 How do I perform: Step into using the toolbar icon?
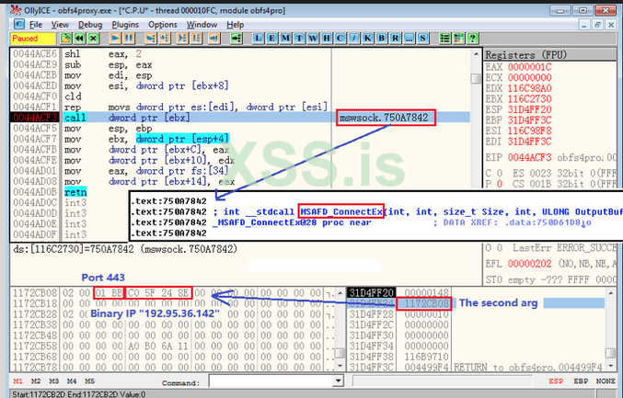(x=151, y=39)
